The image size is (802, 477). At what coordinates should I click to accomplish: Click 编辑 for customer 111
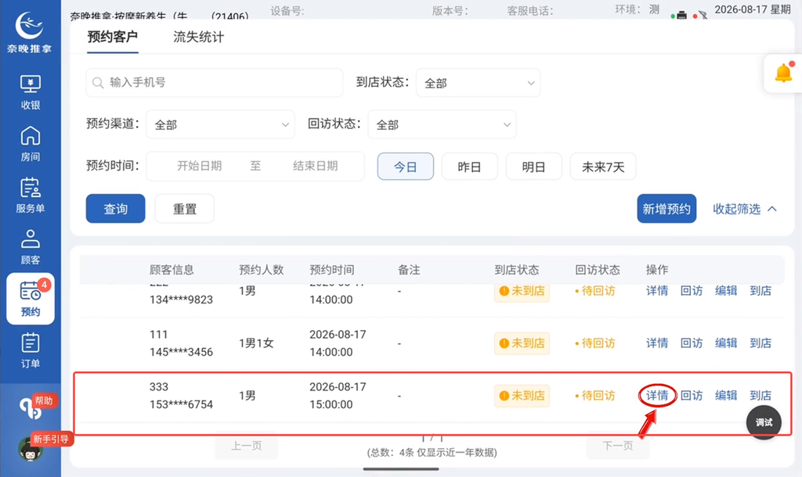click(726, 343)
